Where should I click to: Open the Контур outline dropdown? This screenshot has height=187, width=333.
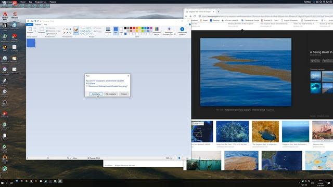[98, 28]
